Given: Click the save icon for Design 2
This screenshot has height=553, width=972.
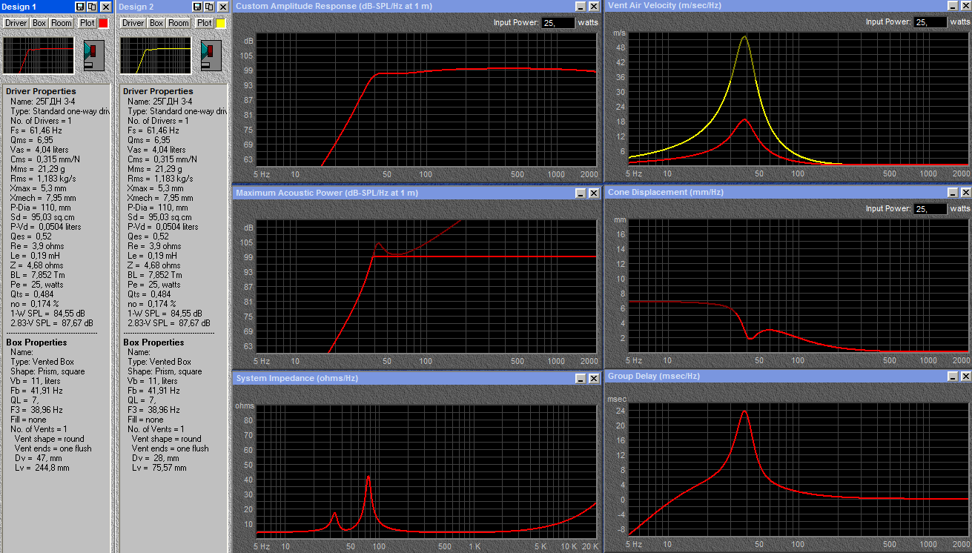Looking at the screenshot, I should tap(197, 7).
